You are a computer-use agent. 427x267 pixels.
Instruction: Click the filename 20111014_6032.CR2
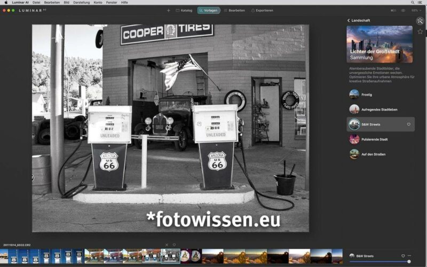17,245
